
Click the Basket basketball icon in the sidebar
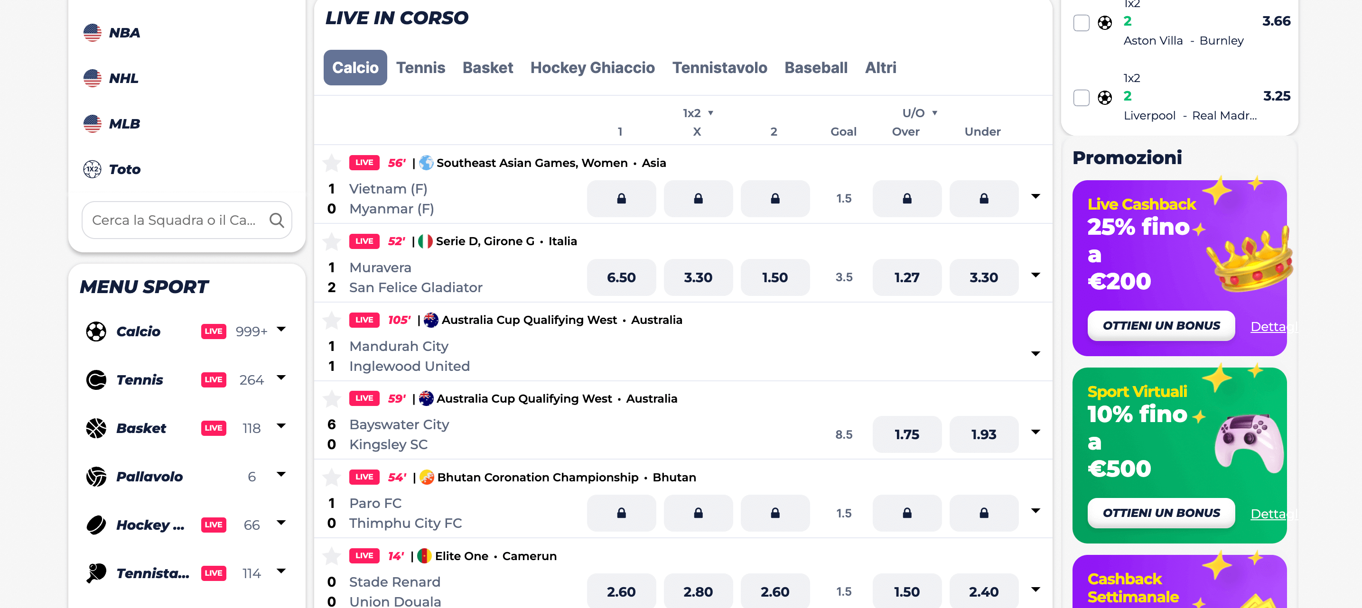(x=96, y=428)
